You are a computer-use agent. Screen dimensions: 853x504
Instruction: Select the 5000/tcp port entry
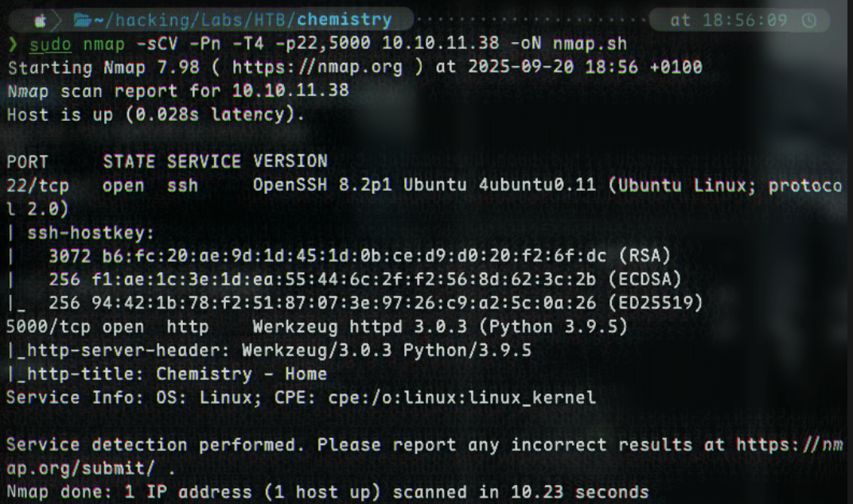(x=49, y=327)
